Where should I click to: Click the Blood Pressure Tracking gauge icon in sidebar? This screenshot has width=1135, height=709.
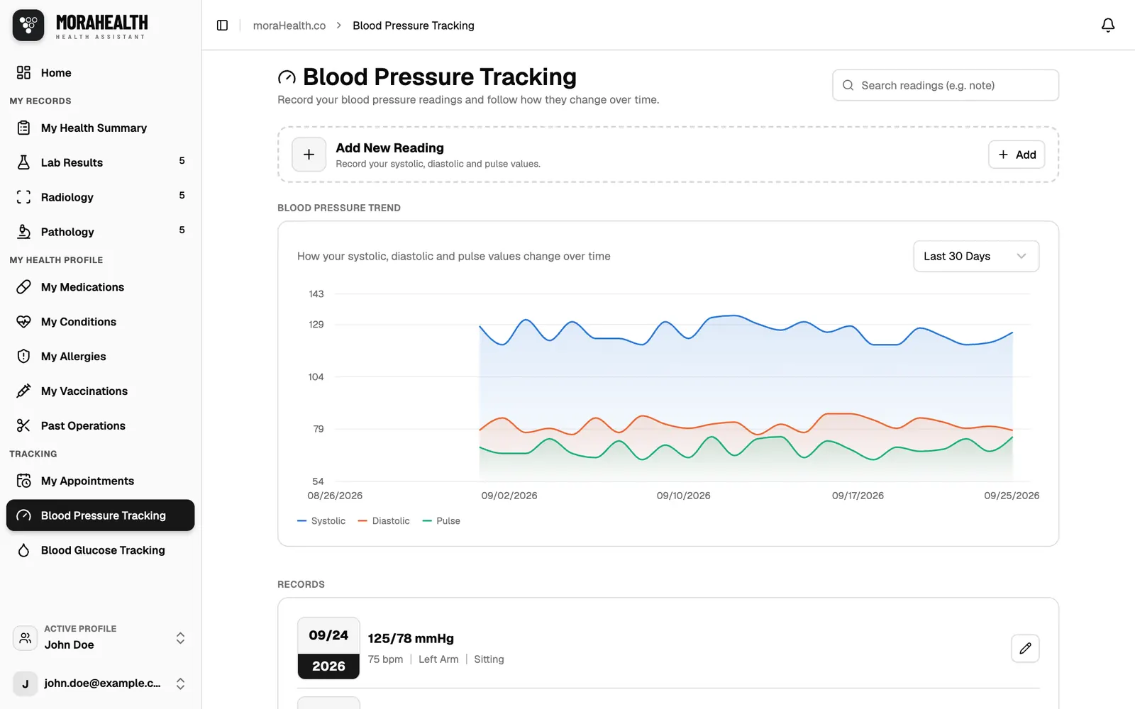click(23, 515)
